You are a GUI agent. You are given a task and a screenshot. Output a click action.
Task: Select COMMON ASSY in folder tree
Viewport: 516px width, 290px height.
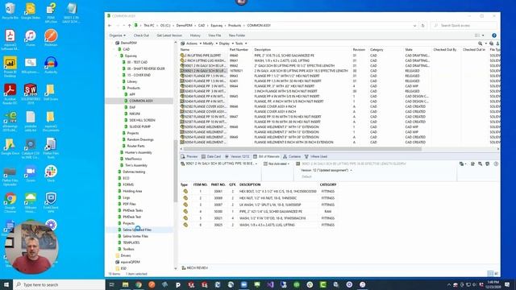point(141,101)
